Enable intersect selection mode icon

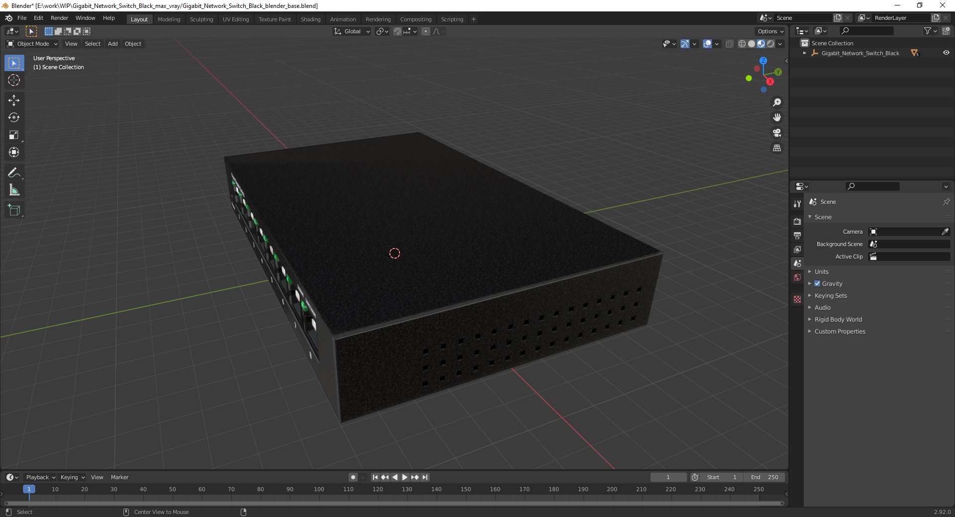87,31
